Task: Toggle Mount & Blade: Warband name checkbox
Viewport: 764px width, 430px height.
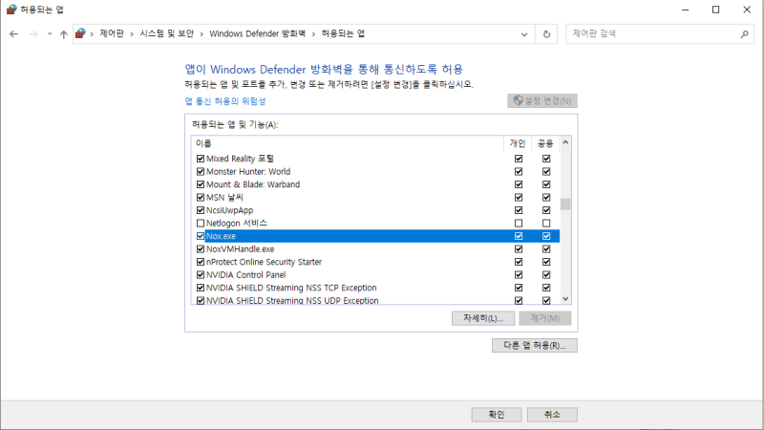Action: click(201, 184)
